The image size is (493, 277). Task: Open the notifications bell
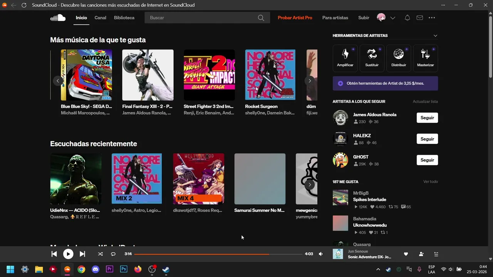click(407, 18)
